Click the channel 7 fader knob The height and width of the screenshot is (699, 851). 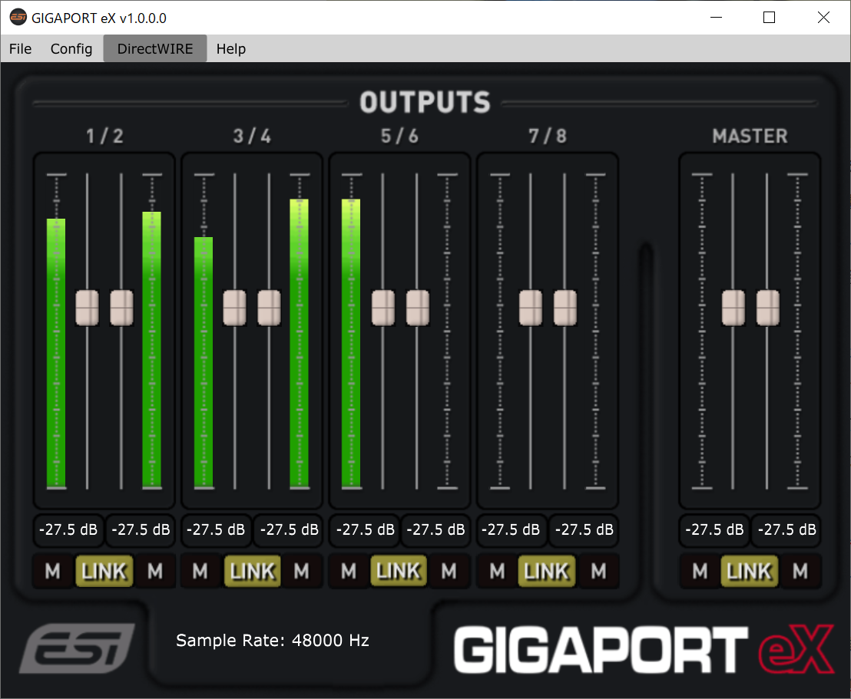[531, 308]
